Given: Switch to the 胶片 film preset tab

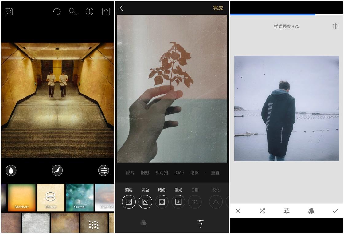Looking at the screenshot, I should (x=130, y=173).
